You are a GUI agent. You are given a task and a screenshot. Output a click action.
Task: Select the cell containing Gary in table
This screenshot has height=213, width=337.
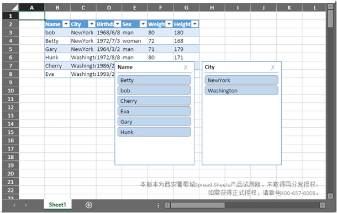point(57,49)
